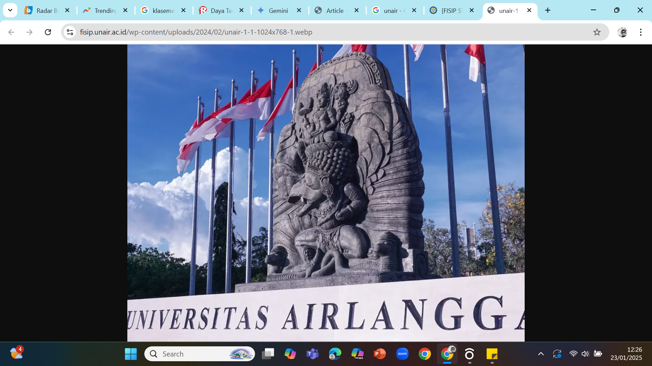This screenshot has width=652, height=366.
Task: Restore down the Chrome window
Action: point(617,10)
